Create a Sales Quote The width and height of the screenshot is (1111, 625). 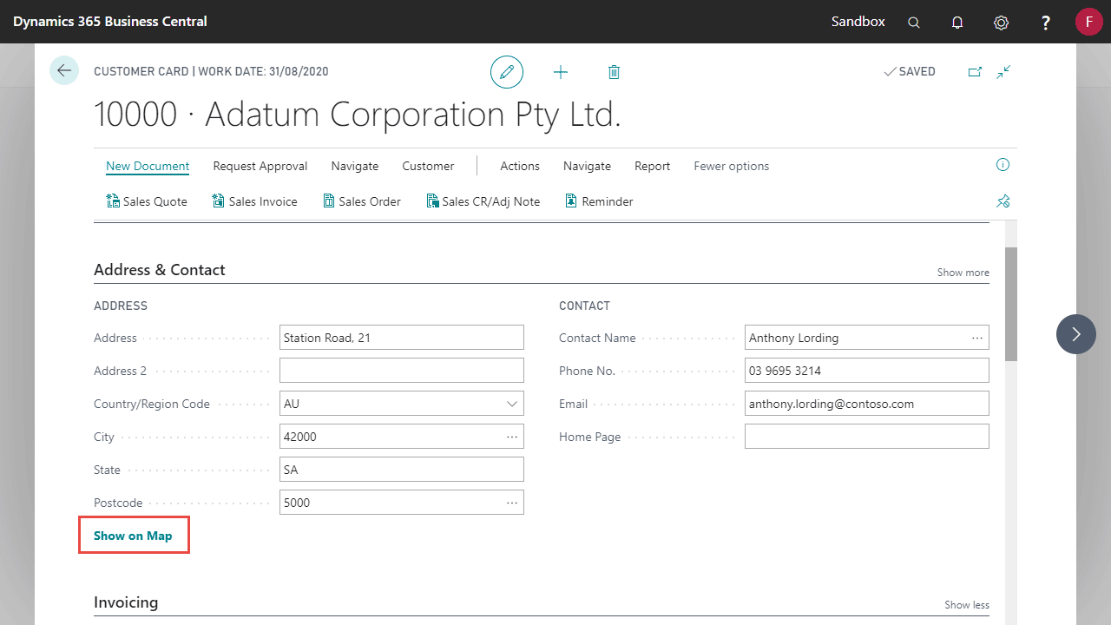point(147,201)
